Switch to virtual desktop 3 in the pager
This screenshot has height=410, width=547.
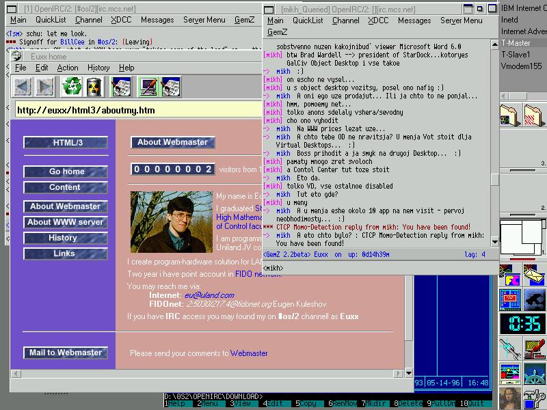click(x=522, y=150)
